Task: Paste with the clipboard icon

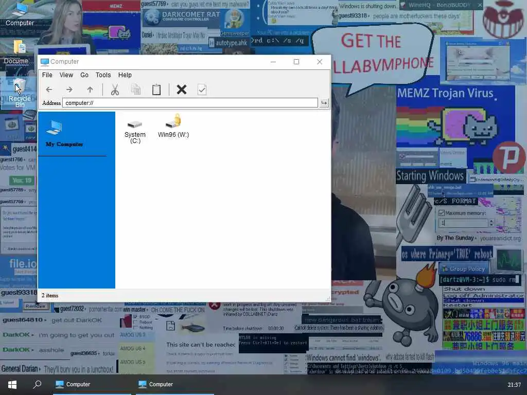Action: [x=156, y=89]
